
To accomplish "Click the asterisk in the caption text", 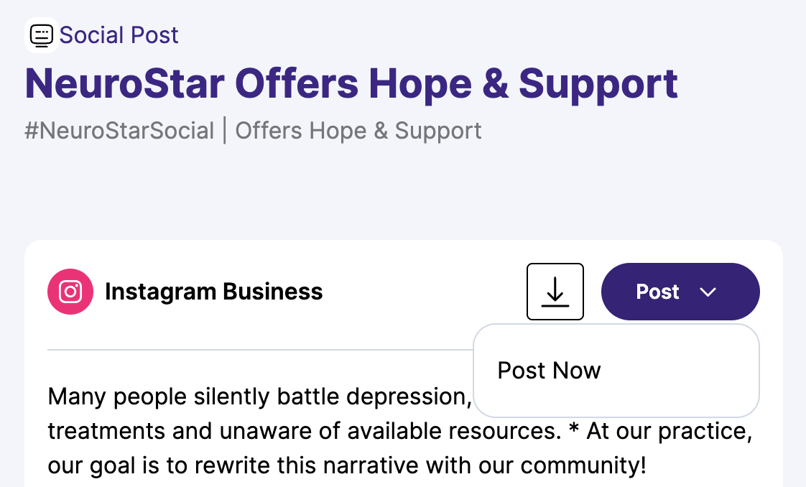I will point(574,429).
